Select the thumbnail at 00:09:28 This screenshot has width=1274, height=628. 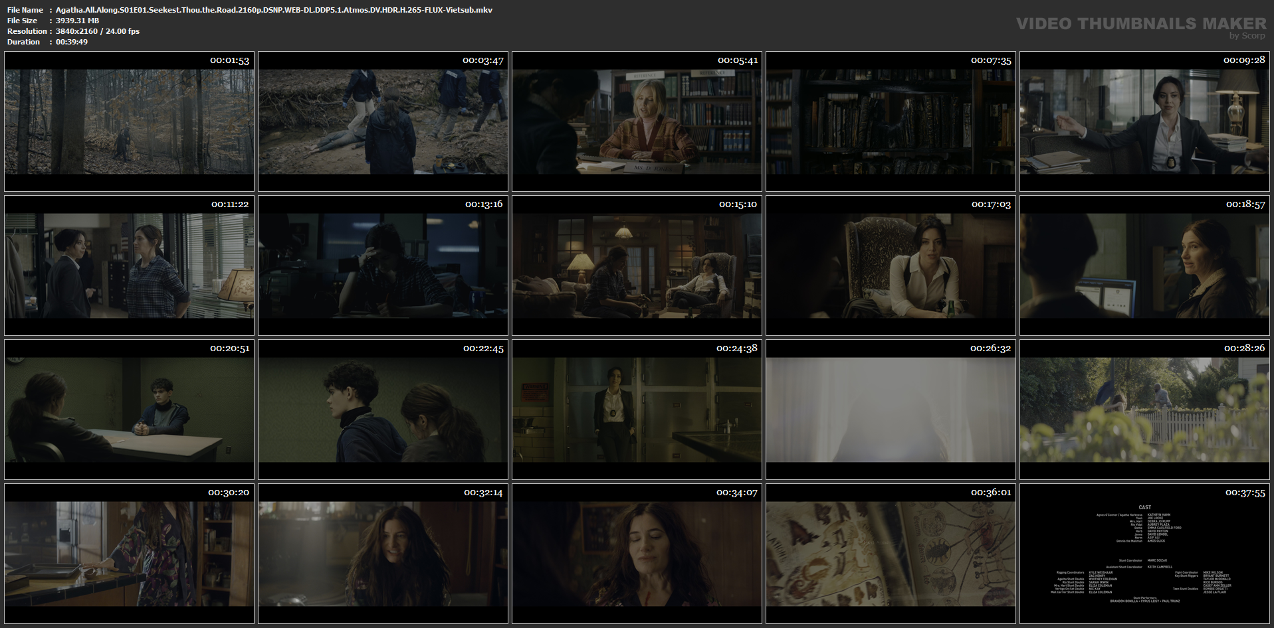1144,121
